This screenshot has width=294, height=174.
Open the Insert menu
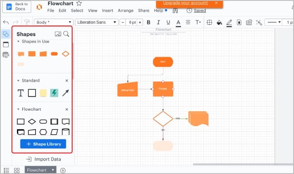(x=108, y=11)
